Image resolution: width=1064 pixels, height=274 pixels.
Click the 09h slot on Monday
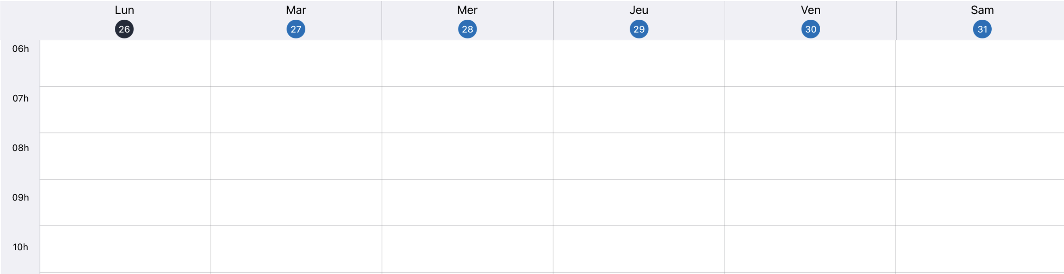125,202
